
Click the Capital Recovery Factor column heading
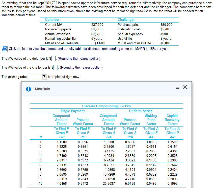click(172, 120)
